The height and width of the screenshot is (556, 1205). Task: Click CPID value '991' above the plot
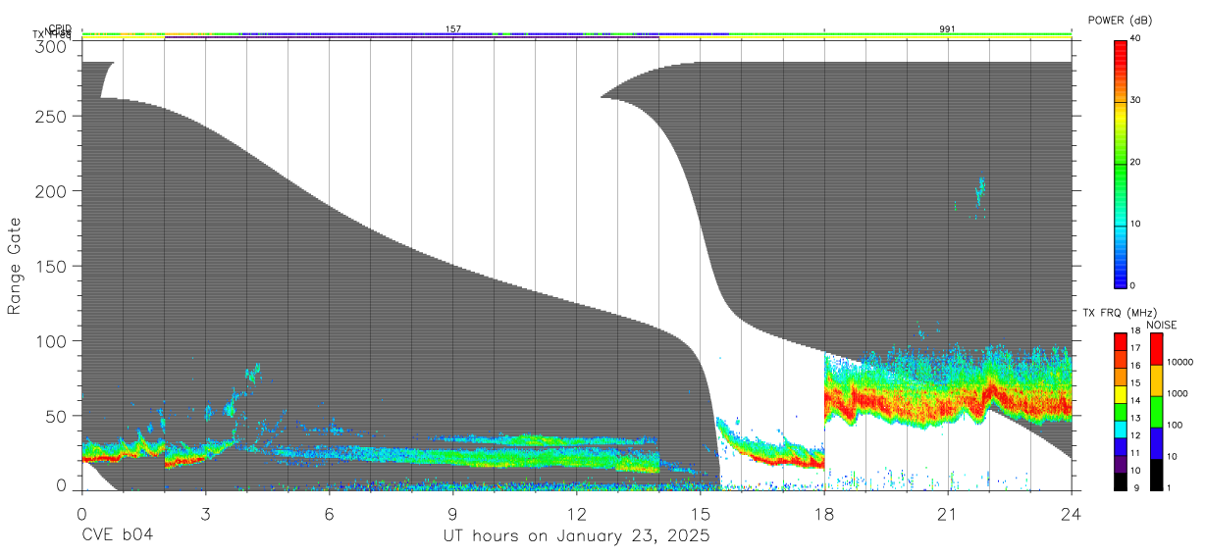947,29
